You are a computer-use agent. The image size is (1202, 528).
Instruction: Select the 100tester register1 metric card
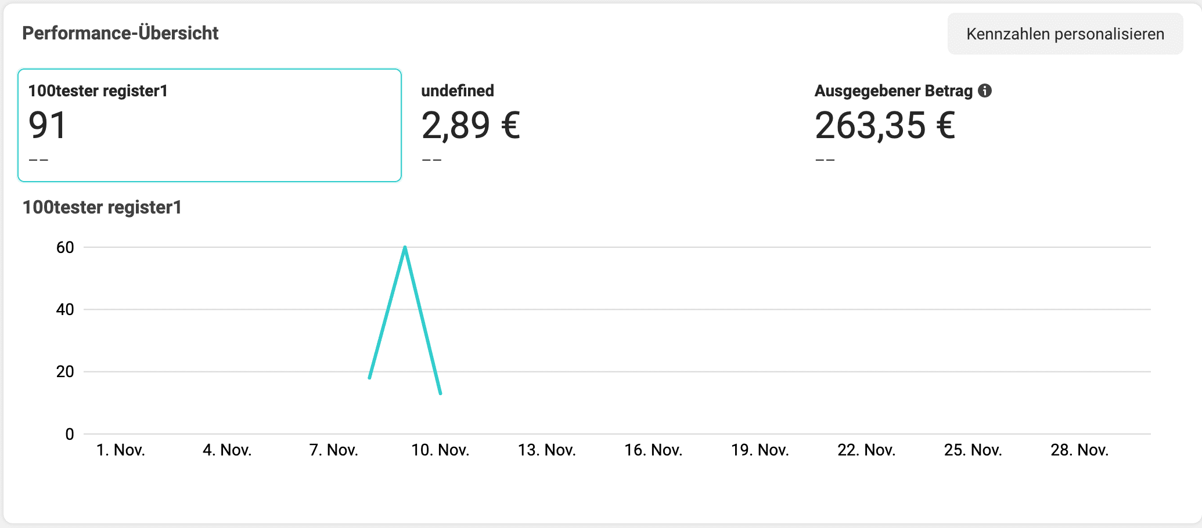coord(210,125)
